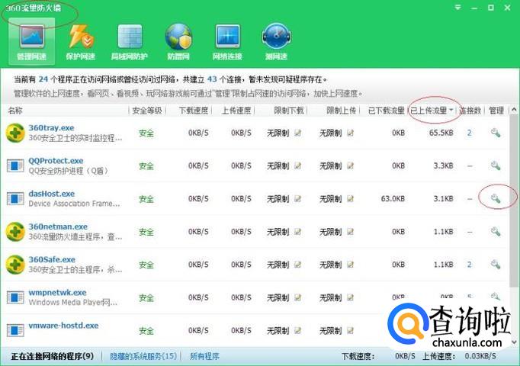
Task: Click connection count 2 for 360tray.exe
Action: 469,133
